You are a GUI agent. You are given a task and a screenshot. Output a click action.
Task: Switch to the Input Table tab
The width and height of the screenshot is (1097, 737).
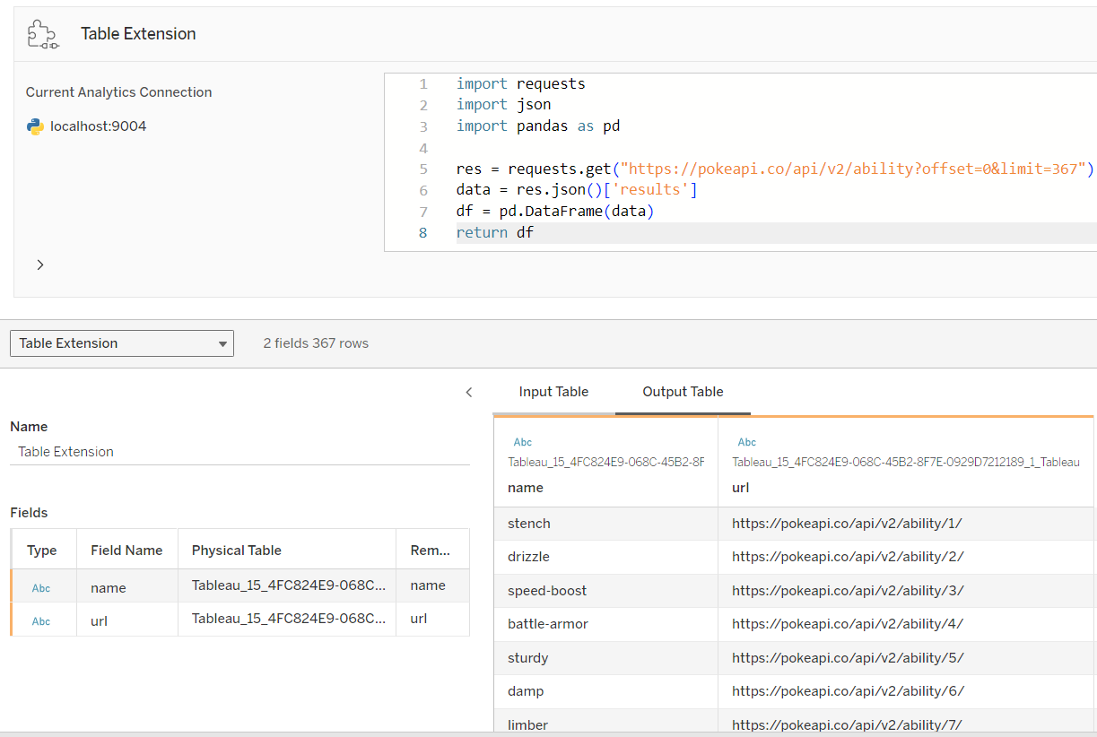553,392
